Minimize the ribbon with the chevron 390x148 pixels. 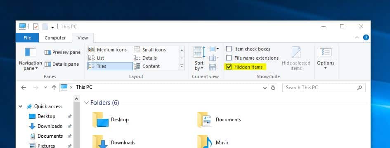coord(357,38)
